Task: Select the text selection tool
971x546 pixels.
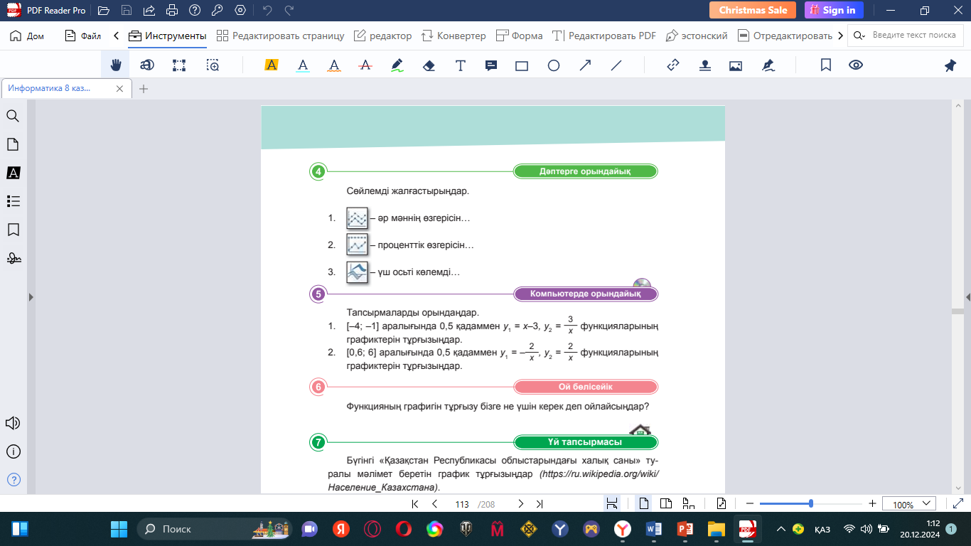Action: point(147,65)
